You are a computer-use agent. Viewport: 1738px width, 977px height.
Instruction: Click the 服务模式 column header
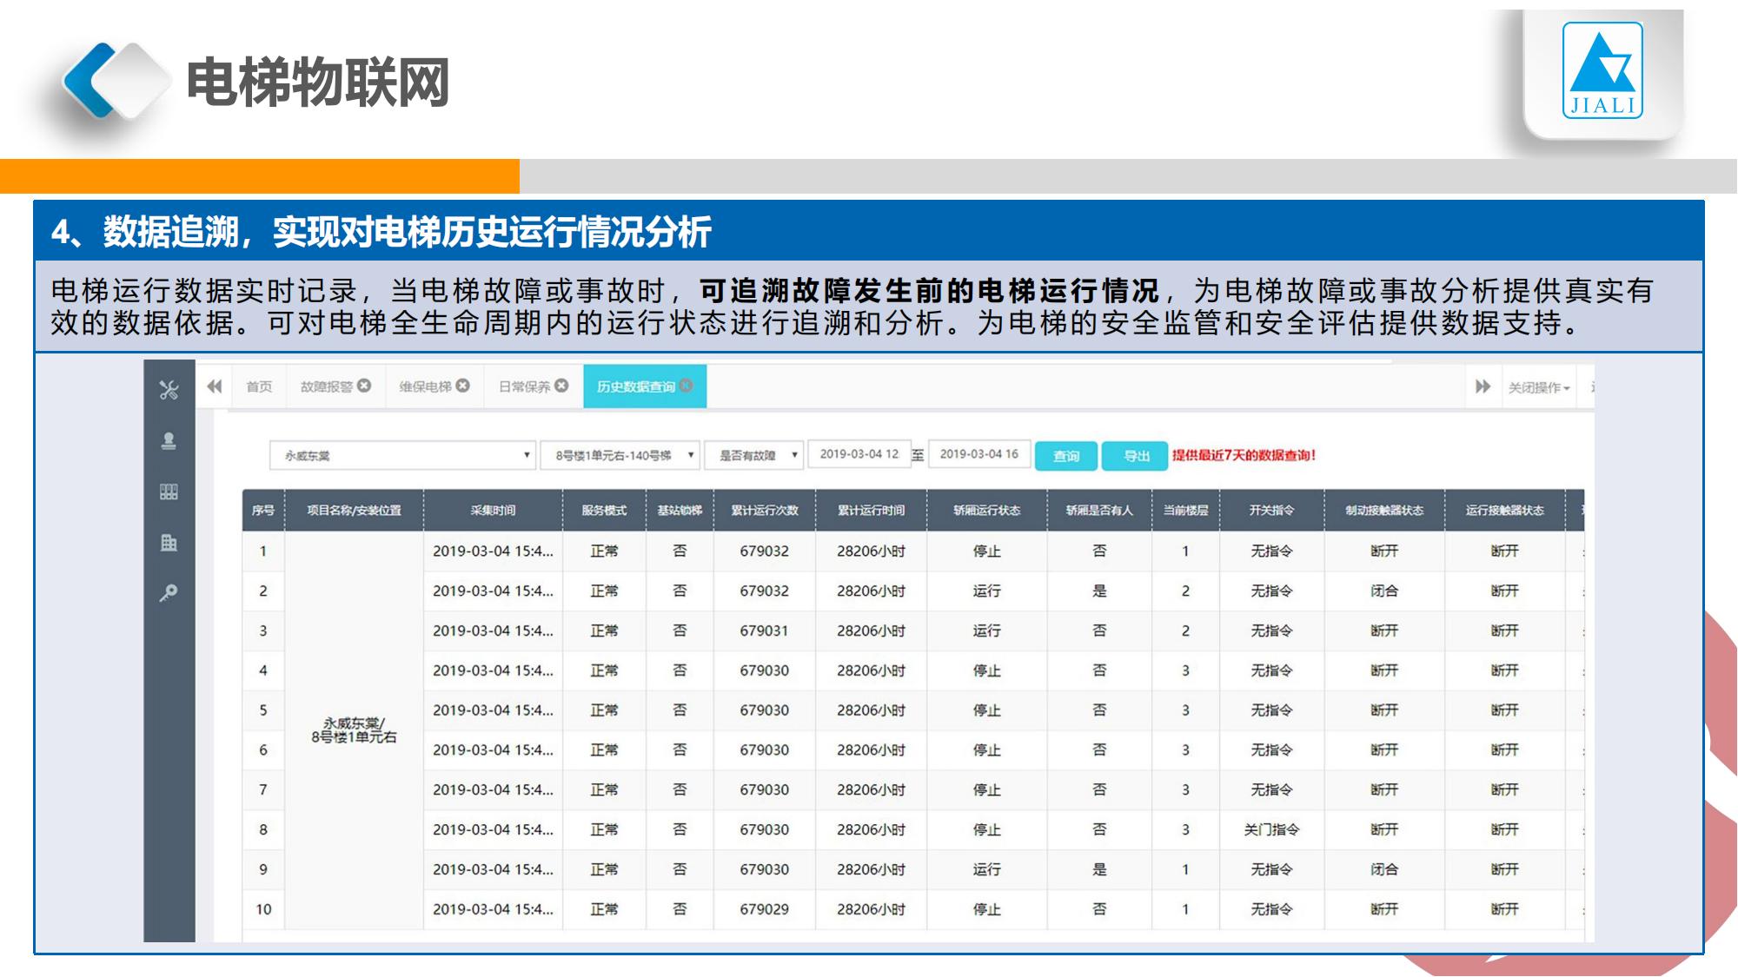[x=604, y=511]
